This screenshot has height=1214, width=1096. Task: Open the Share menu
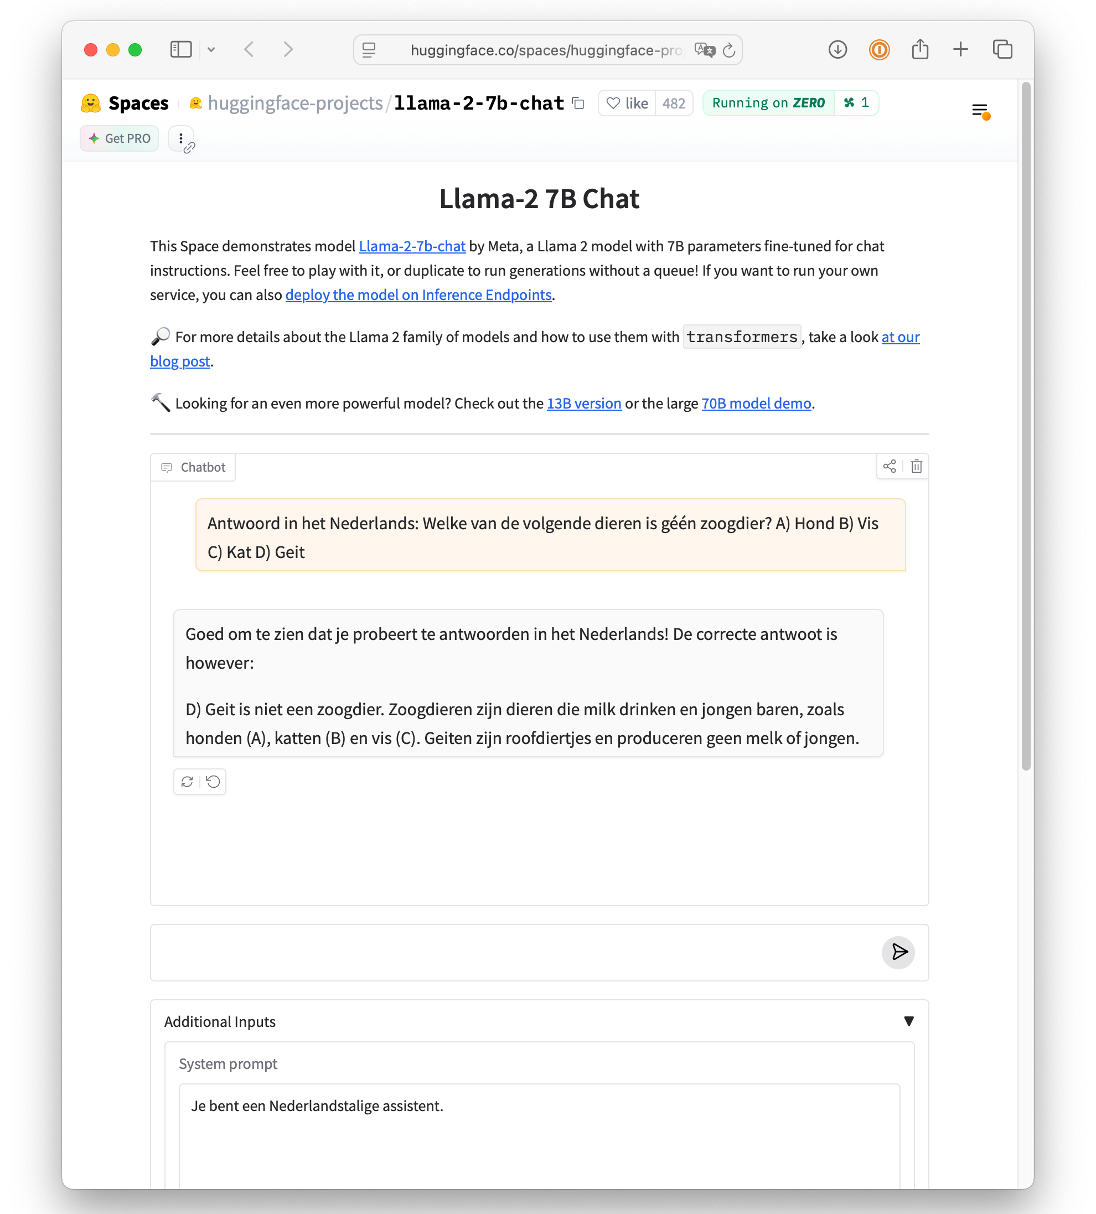click(x=920, y=49)
